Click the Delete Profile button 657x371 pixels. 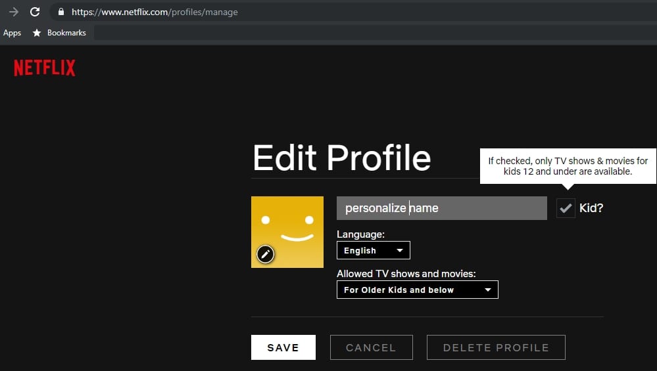[496, 347]
